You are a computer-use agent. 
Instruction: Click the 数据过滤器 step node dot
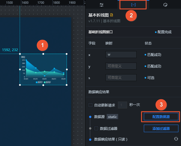(x=90, y=128)
